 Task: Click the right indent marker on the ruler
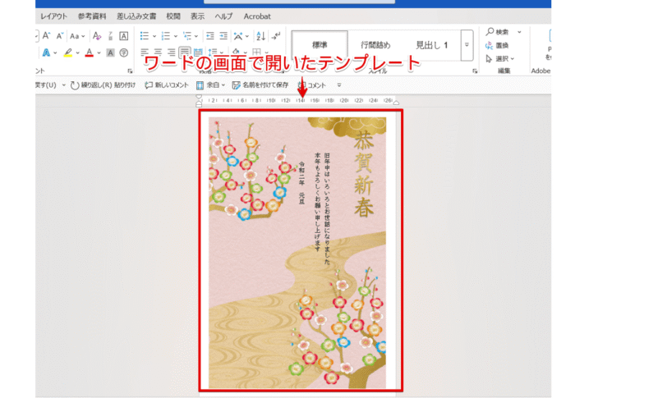pos(396,103)
